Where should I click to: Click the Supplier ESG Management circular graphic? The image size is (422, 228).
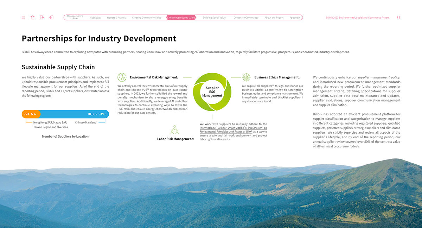click(x=212, y=92)
